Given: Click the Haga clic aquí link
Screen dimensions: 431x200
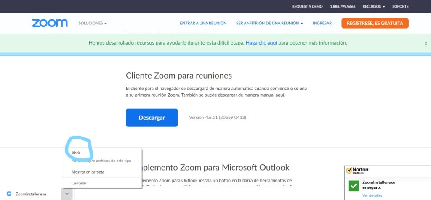Looking at the screenshot, I should coord(261,43).
